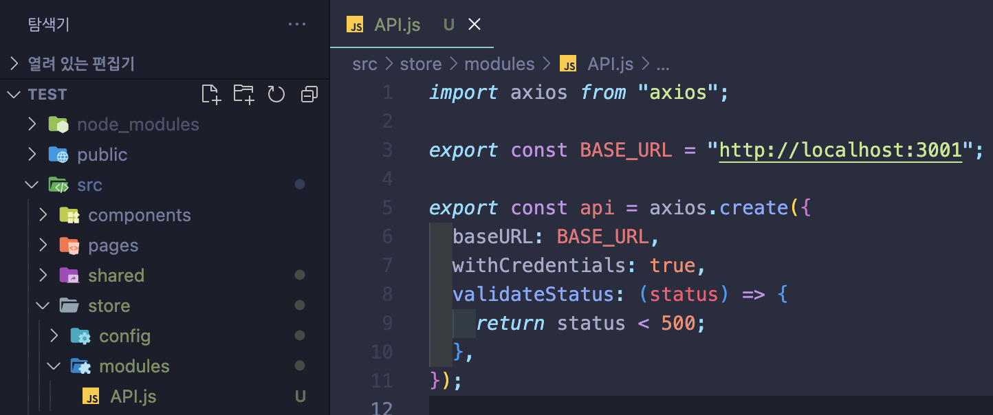Click the src folder icon

[x=58, y=185]
